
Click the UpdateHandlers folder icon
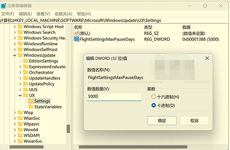[x=25, y=78]
